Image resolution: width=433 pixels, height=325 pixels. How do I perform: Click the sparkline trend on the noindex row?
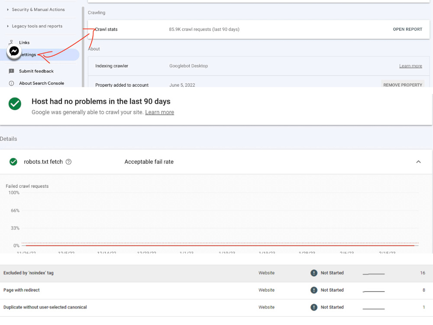click(x=373, y=273)
